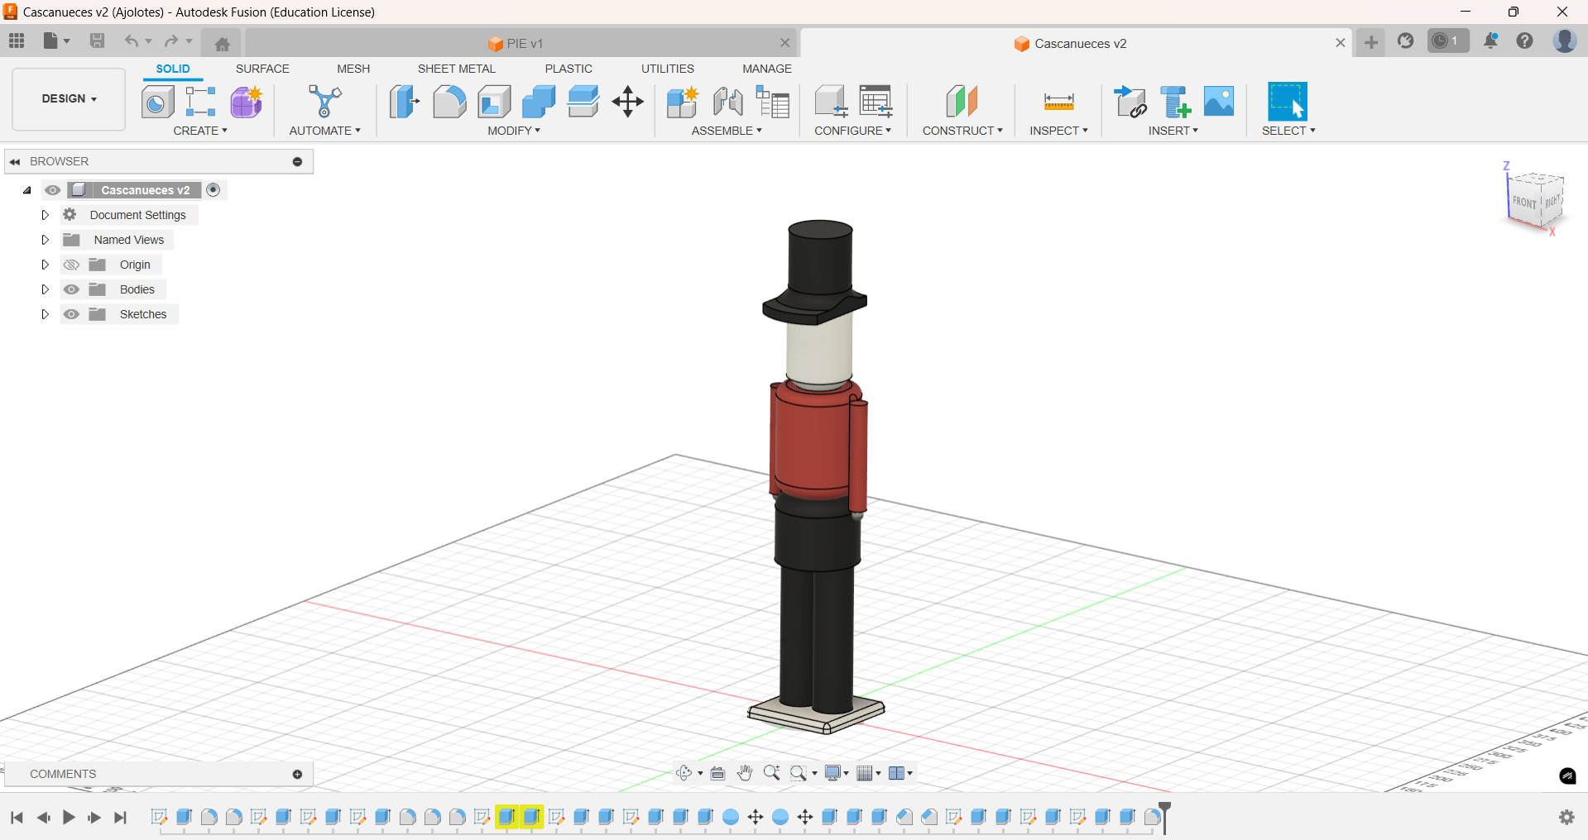Jump to the timeline beginning
The width and height of the screenshot is (1588, 840).
click(x=17, y=818)
